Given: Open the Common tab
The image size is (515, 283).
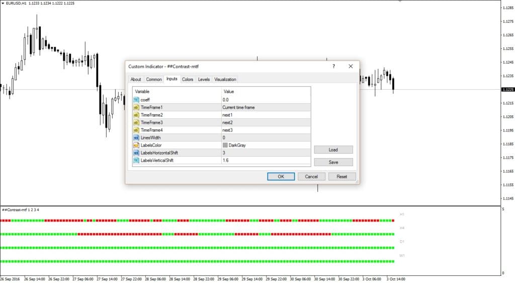Looking at the screenshot, I should click(x=154, y=80).
